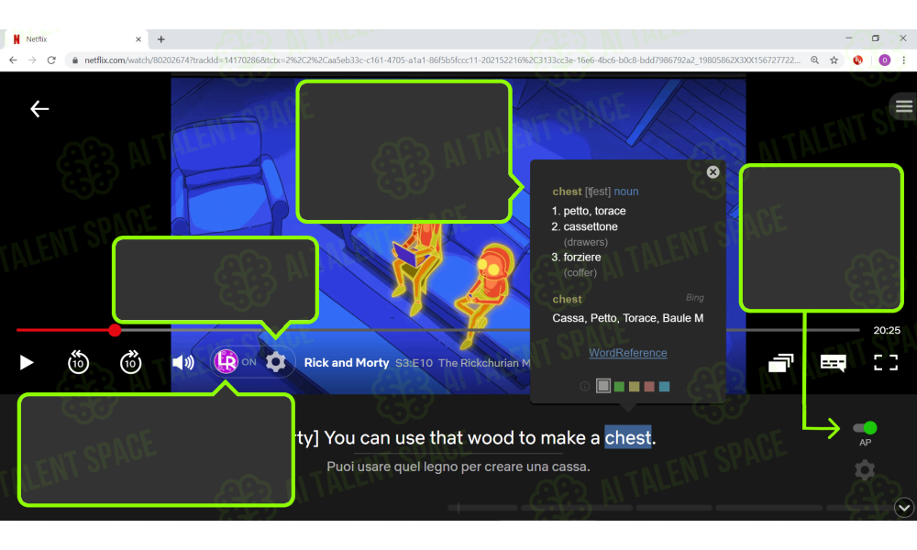Open subtitle settings gear below AP
The height and width of the screenshot is (550, 917).
point(865,470)
